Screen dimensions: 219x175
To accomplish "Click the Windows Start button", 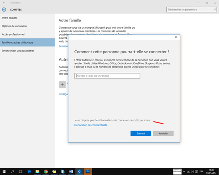I will coord(4,171).
